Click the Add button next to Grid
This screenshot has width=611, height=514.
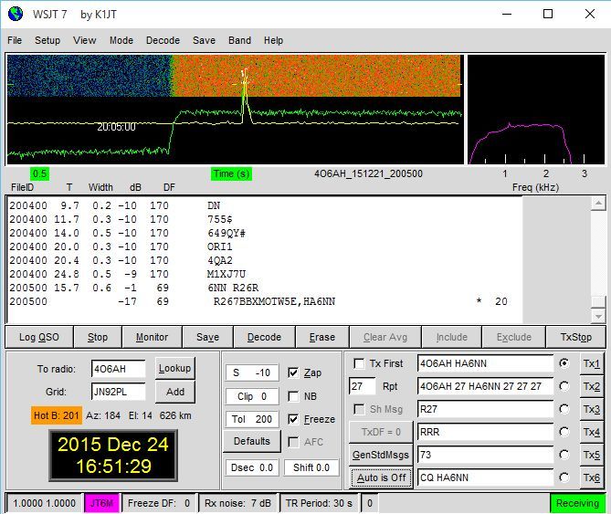pyautogui.click(x=175, y=392)
